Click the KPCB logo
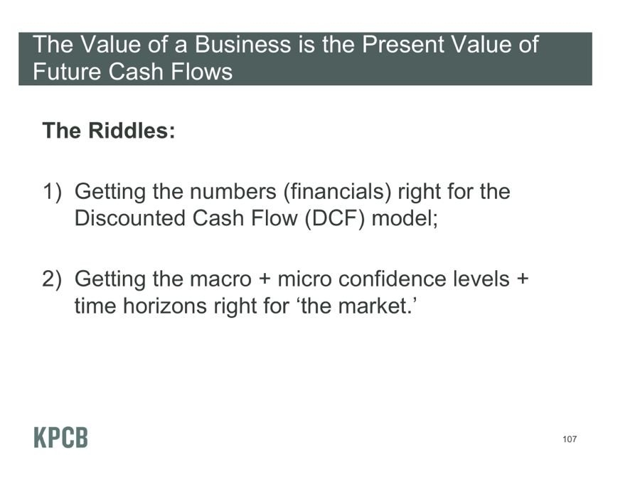The height and width of the screenshot is (494, 640). pyautogui.click(x=60, y=438)
